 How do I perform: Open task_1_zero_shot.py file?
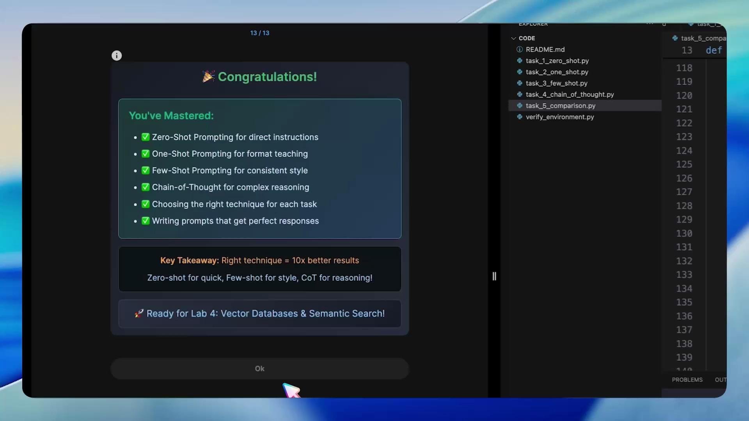557,61
